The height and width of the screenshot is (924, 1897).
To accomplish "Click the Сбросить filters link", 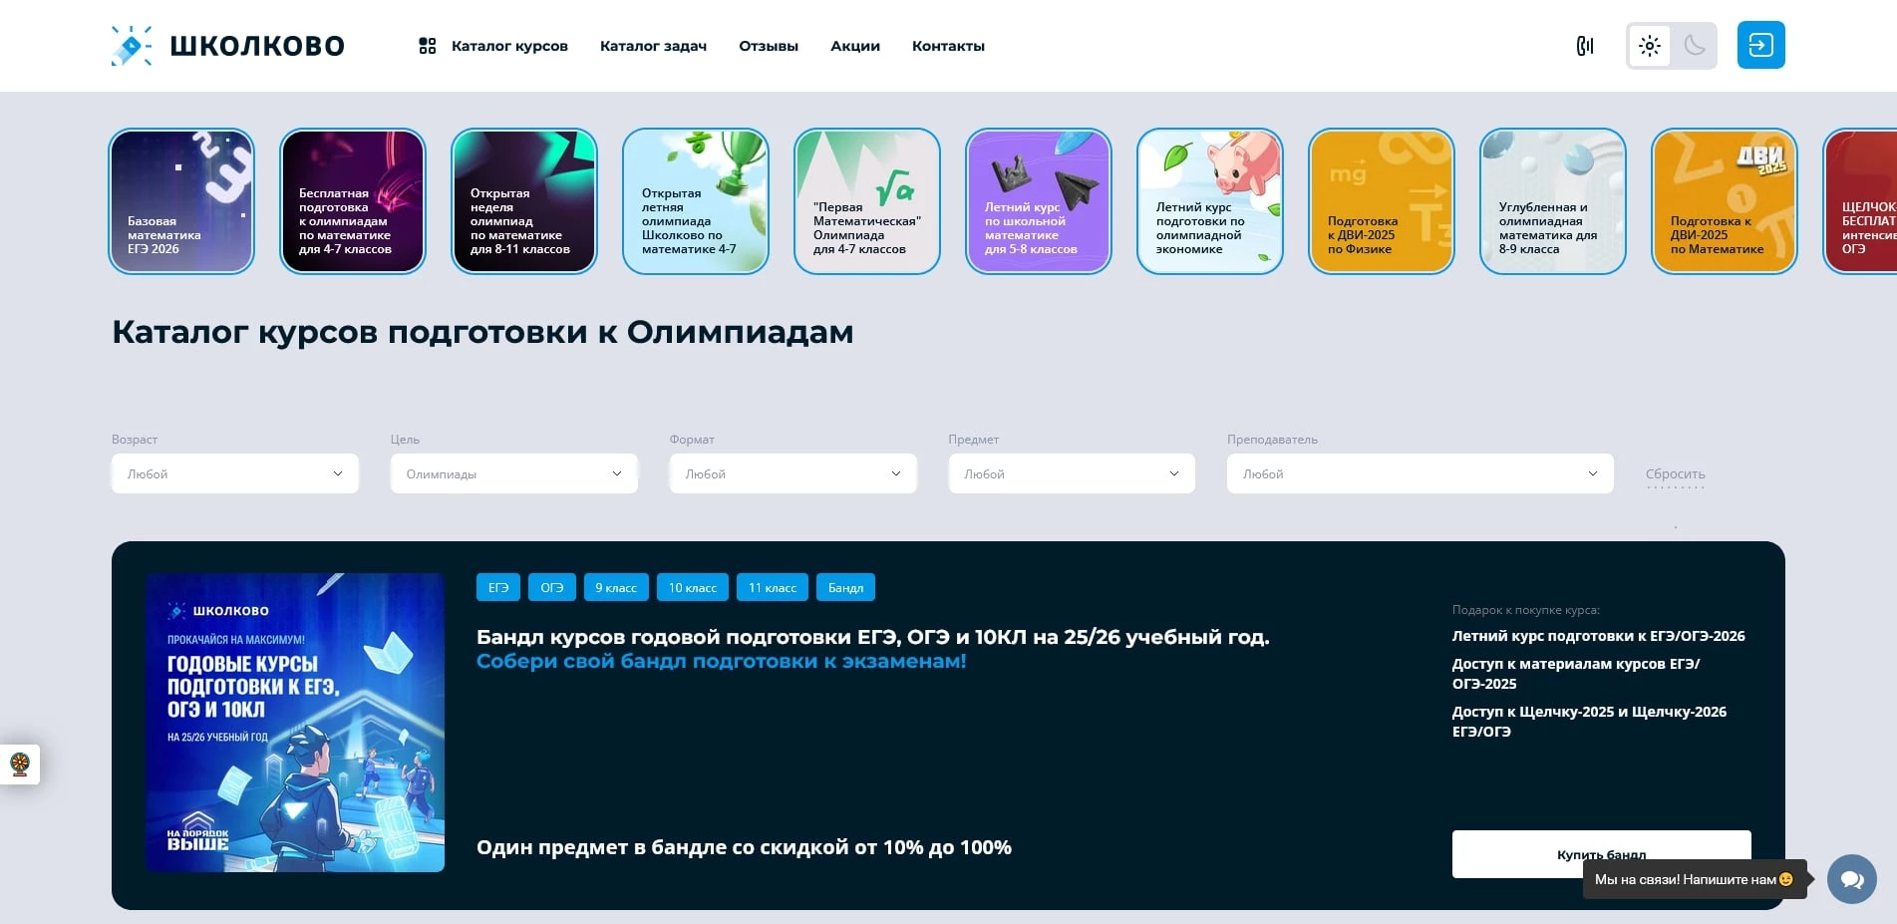I will 1676,474.
